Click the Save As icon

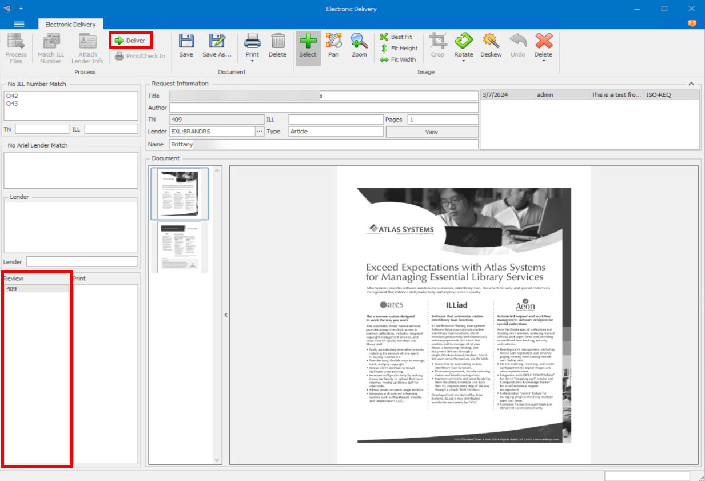[217, 41]
